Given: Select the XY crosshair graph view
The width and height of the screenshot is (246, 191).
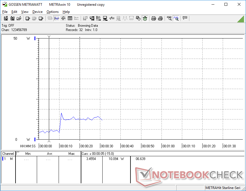Looking at the screenshot, I should pyautogui.click(x=63, y=18).
